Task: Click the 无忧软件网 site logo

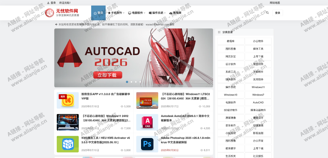Action: [62, 13]
